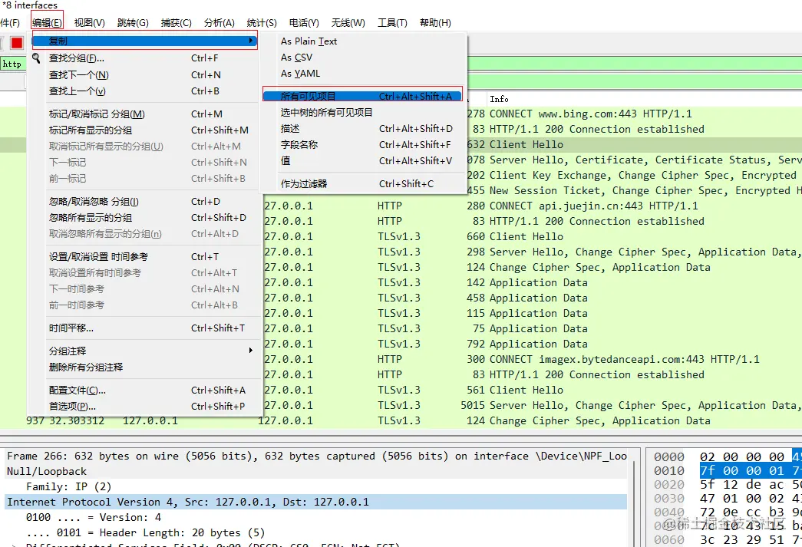Click hex dump offset row 0030

click(669, 499)
